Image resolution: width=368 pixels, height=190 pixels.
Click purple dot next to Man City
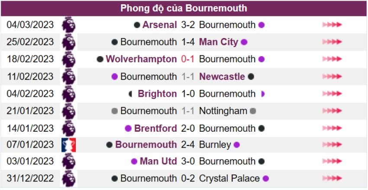244,42
